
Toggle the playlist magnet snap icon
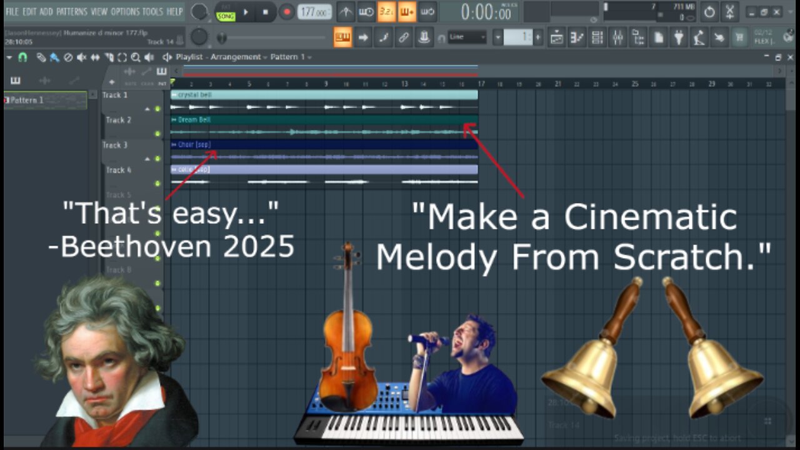(x=22, y=57)
